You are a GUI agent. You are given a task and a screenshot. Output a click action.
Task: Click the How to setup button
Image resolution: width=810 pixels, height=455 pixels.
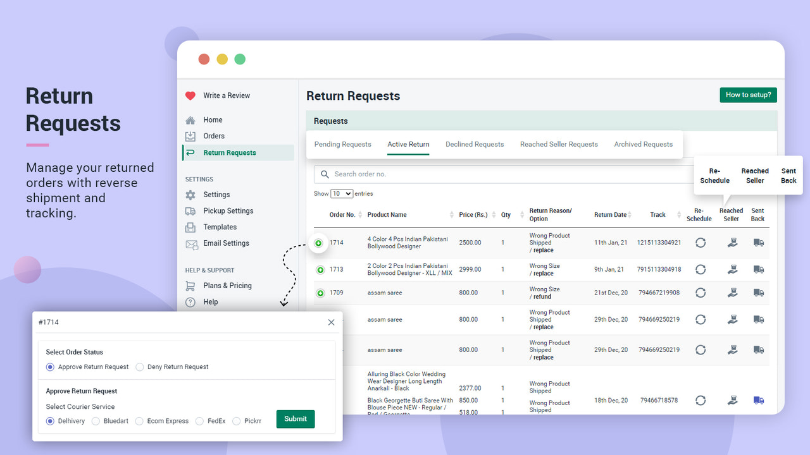coord(748,94)
